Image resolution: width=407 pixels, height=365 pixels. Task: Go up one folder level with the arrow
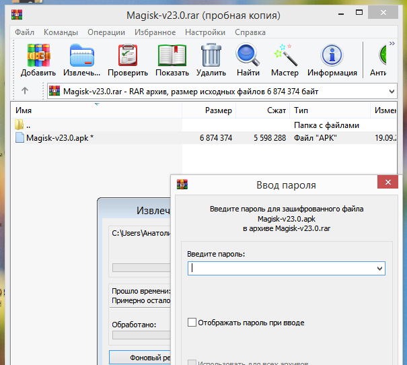pyautogui.click(x=25, y=91)
